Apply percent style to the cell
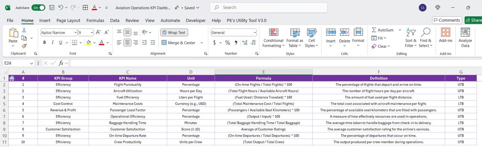This screenshot has width=482, height=147. pos(227,43)
